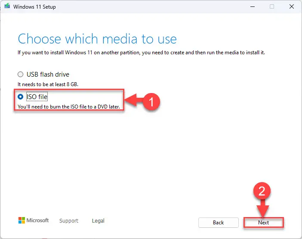Minimize the Windows 11 Setup window
The width and height of the screenshot is (302, 239).
pyautogui.click(x=253, y=6)
